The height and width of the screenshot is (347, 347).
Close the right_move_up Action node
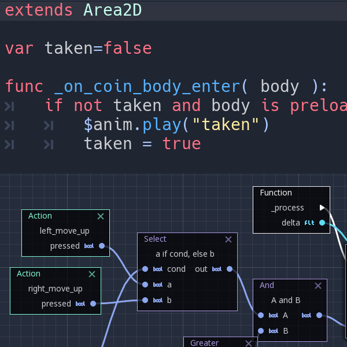92,274
